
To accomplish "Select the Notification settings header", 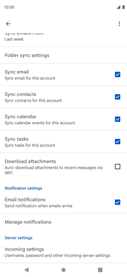I will 24,188.
